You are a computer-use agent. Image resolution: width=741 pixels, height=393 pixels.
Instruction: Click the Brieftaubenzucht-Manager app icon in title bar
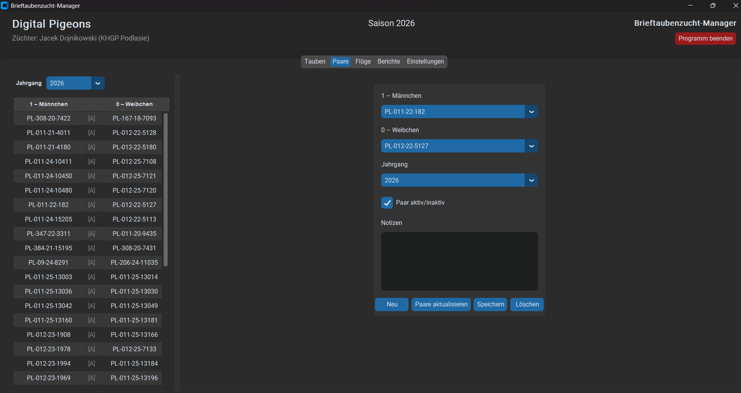coord(5,5)
